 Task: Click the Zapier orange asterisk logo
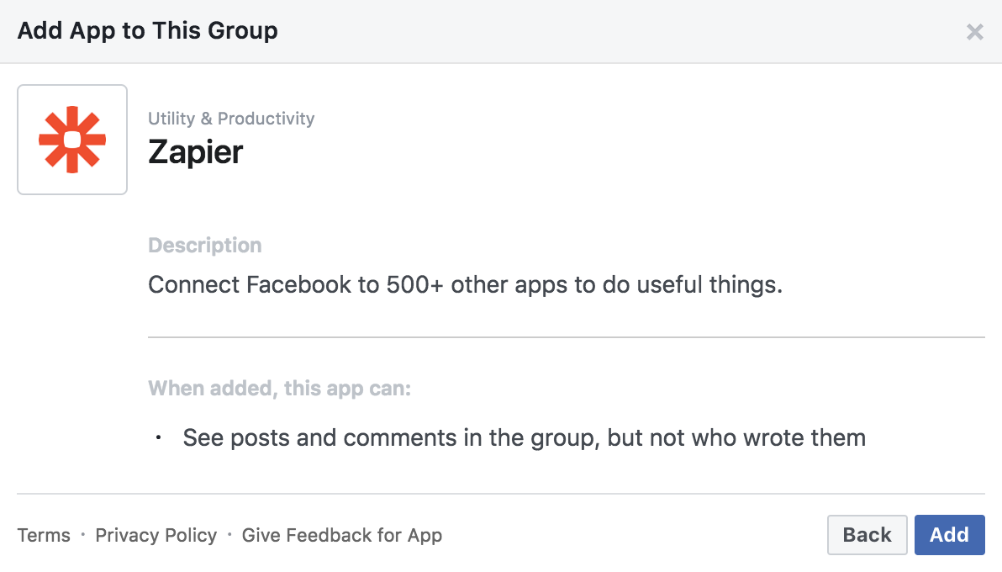(x=72, y=140)
